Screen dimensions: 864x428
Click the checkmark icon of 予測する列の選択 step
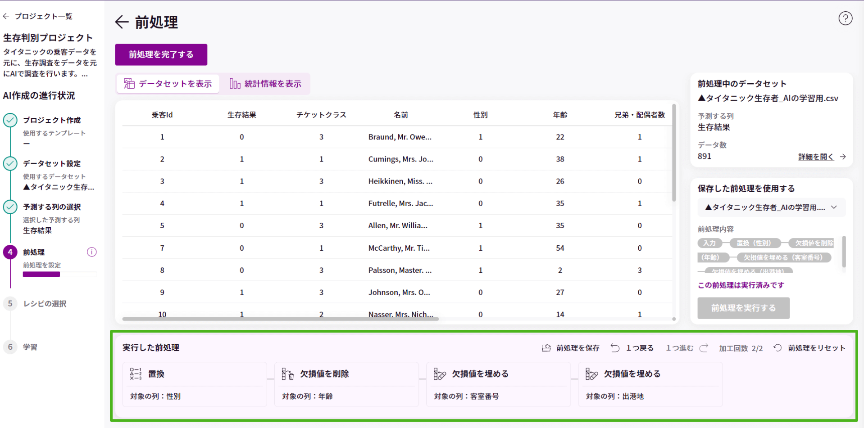click(10, 207)
